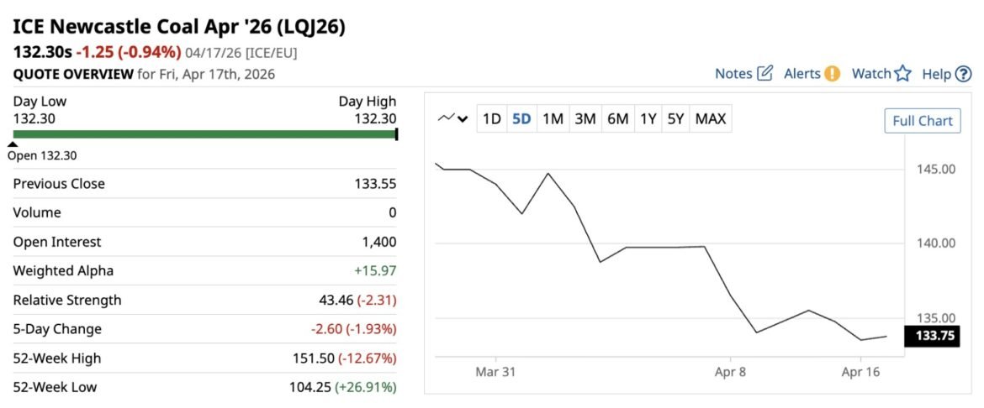Viewport: 984px width, 408px height.
Task: Select the 1D chart range
Action: [491, 119]
